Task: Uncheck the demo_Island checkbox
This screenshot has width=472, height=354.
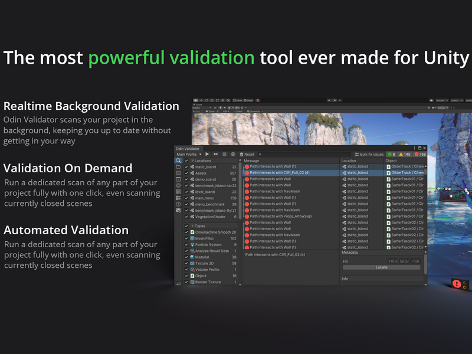Action: click(186, 179)
